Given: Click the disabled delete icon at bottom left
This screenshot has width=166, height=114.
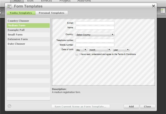Looking at the screenshot, I should point(9,106).
